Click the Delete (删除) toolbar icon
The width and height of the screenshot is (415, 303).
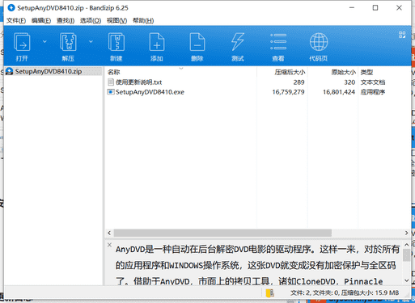[197, 42]
